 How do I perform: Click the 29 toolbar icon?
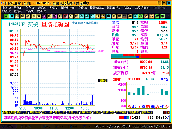pyautogui.click(x=103, y=16)
